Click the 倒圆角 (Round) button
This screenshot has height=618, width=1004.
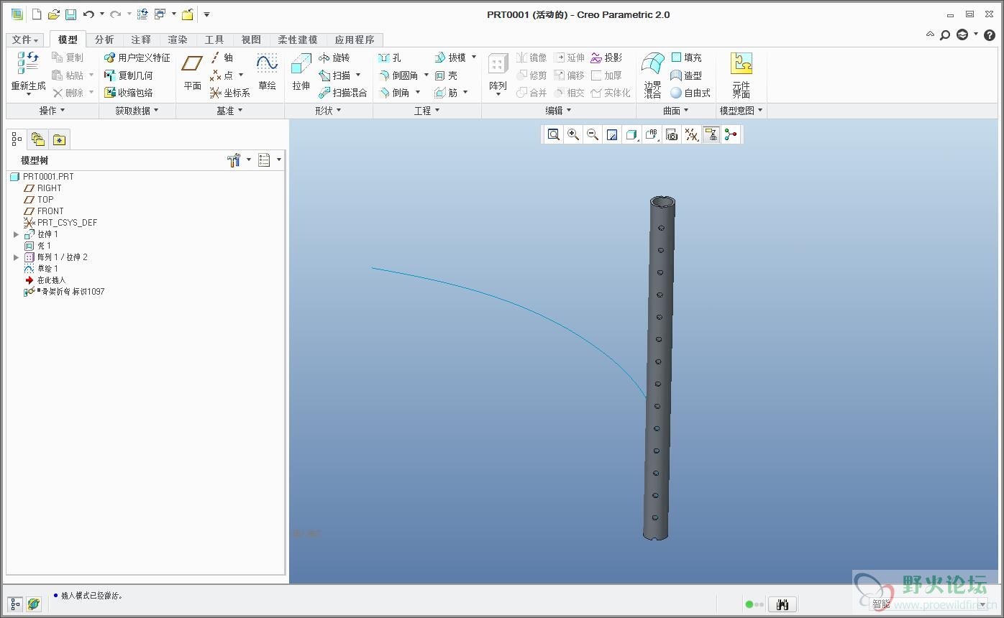(398, 75)
